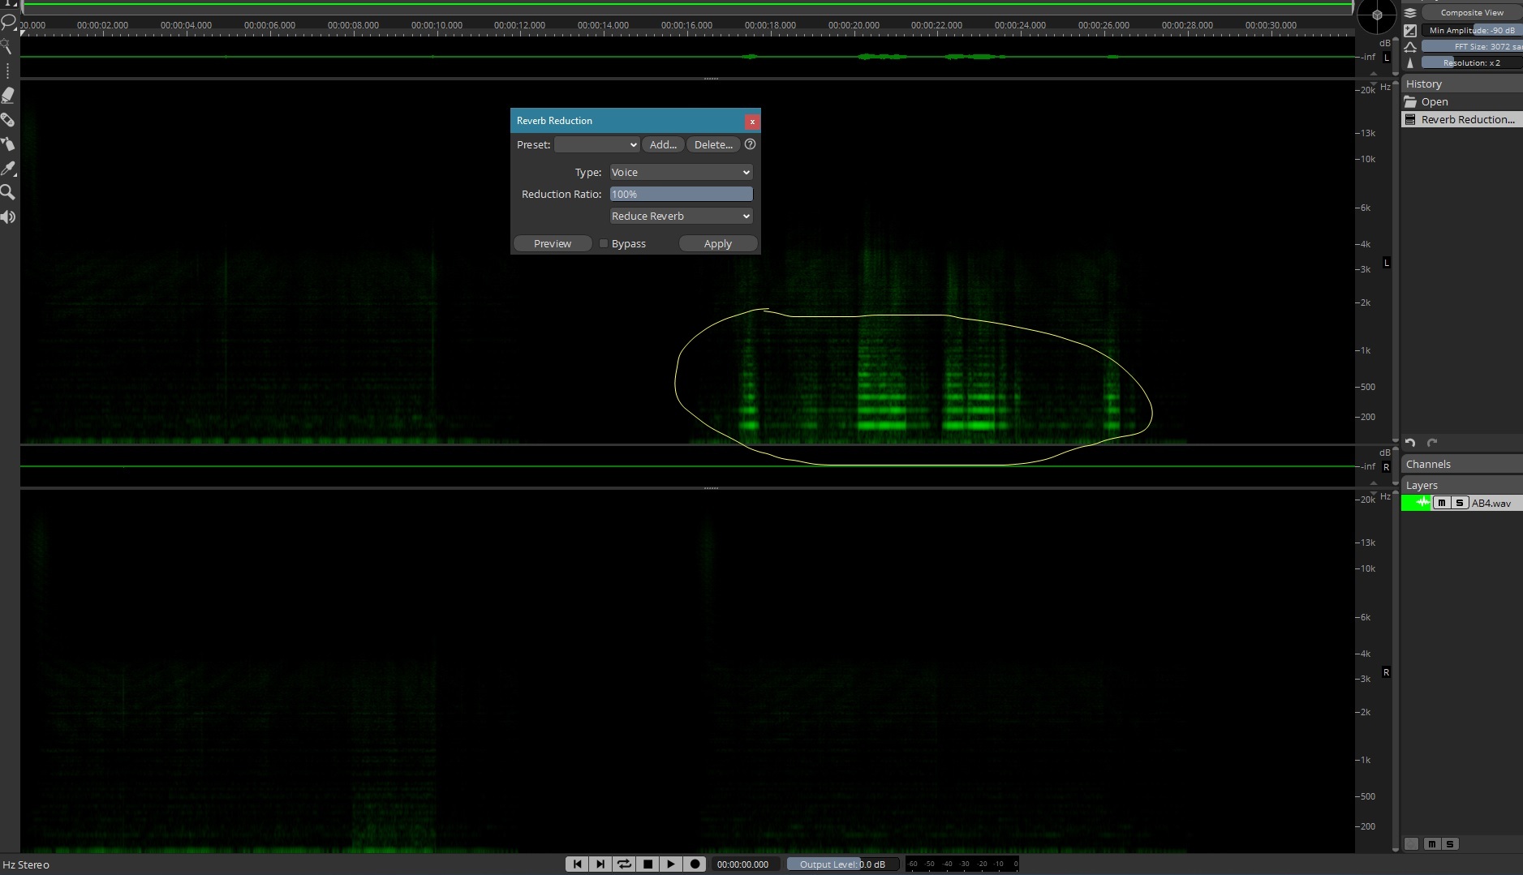
Task: Click the Redo arrow in History panel
Action: [1432, 443]
